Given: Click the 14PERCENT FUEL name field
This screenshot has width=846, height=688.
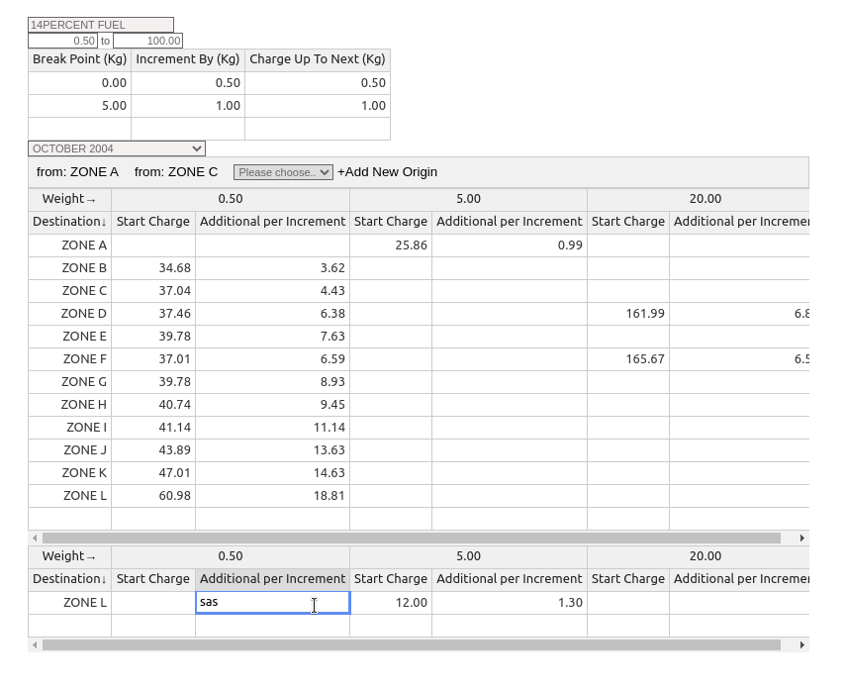Looking at the screenshot, I should (x=101, y=25).
